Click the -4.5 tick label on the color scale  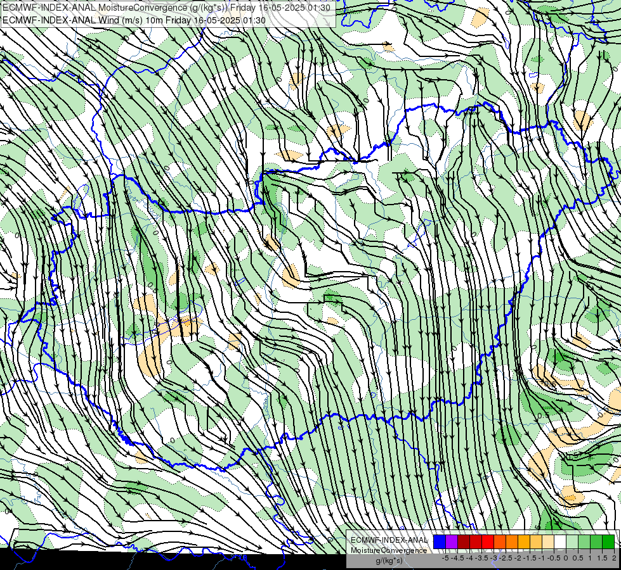[457, 558]
